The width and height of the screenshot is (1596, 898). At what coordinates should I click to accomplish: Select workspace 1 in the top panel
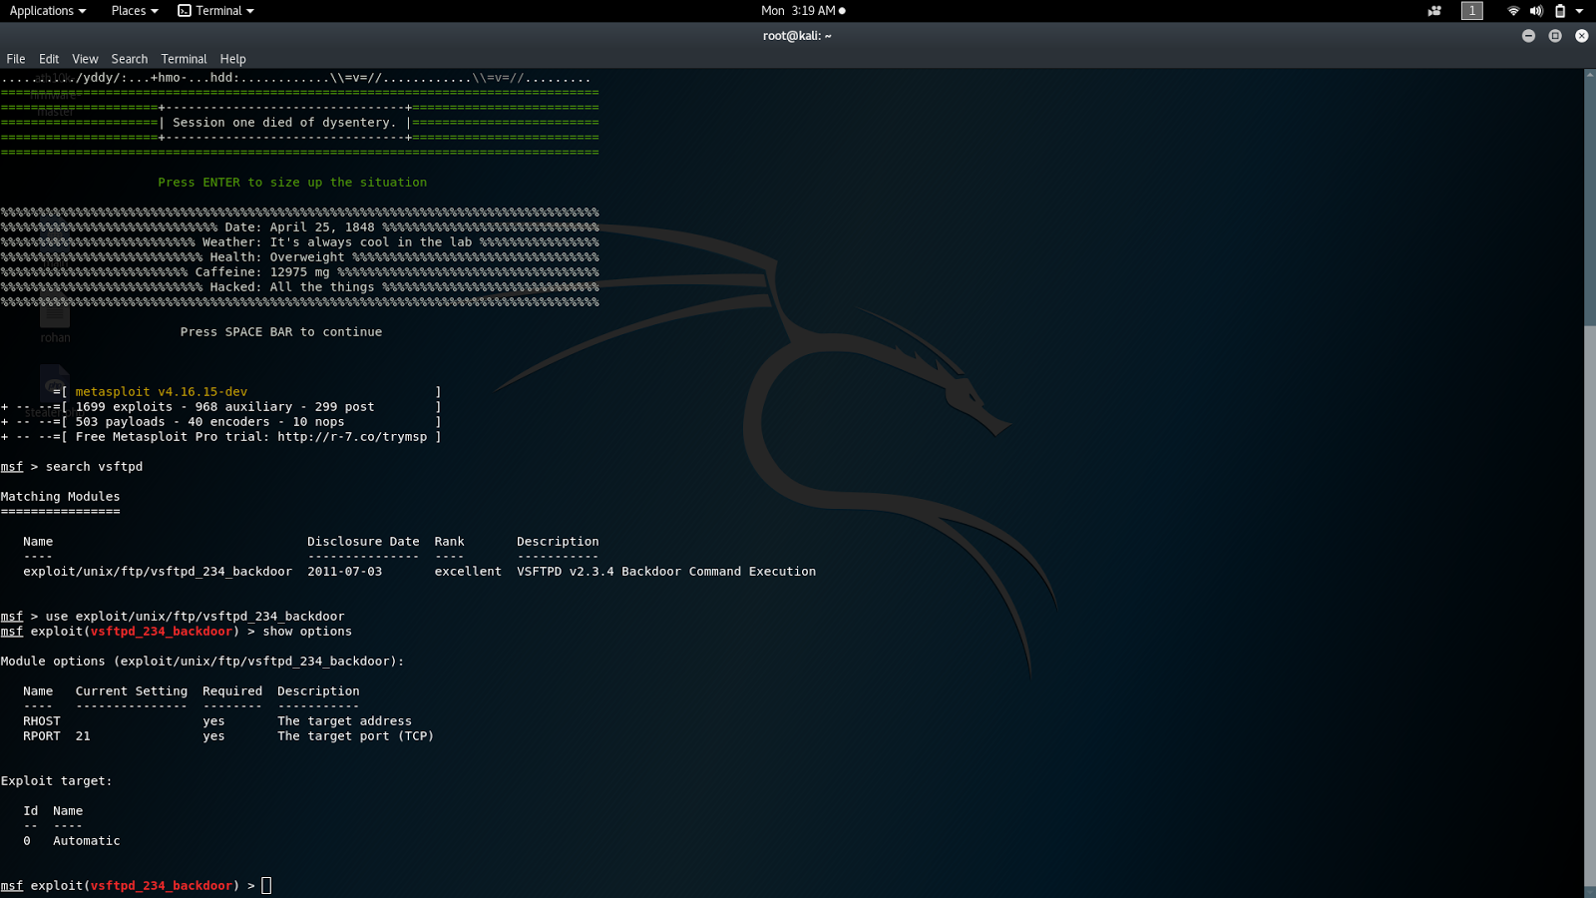1471,11
